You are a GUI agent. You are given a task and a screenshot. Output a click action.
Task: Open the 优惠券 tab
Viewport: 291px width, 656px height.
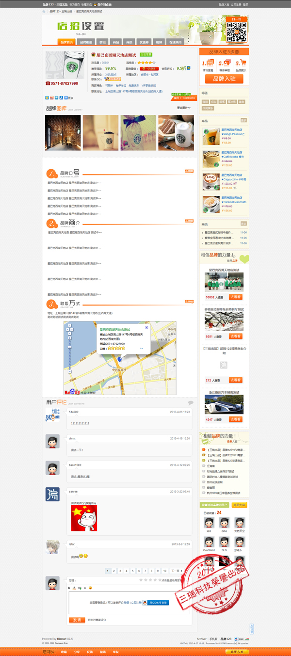pos(144,42)
